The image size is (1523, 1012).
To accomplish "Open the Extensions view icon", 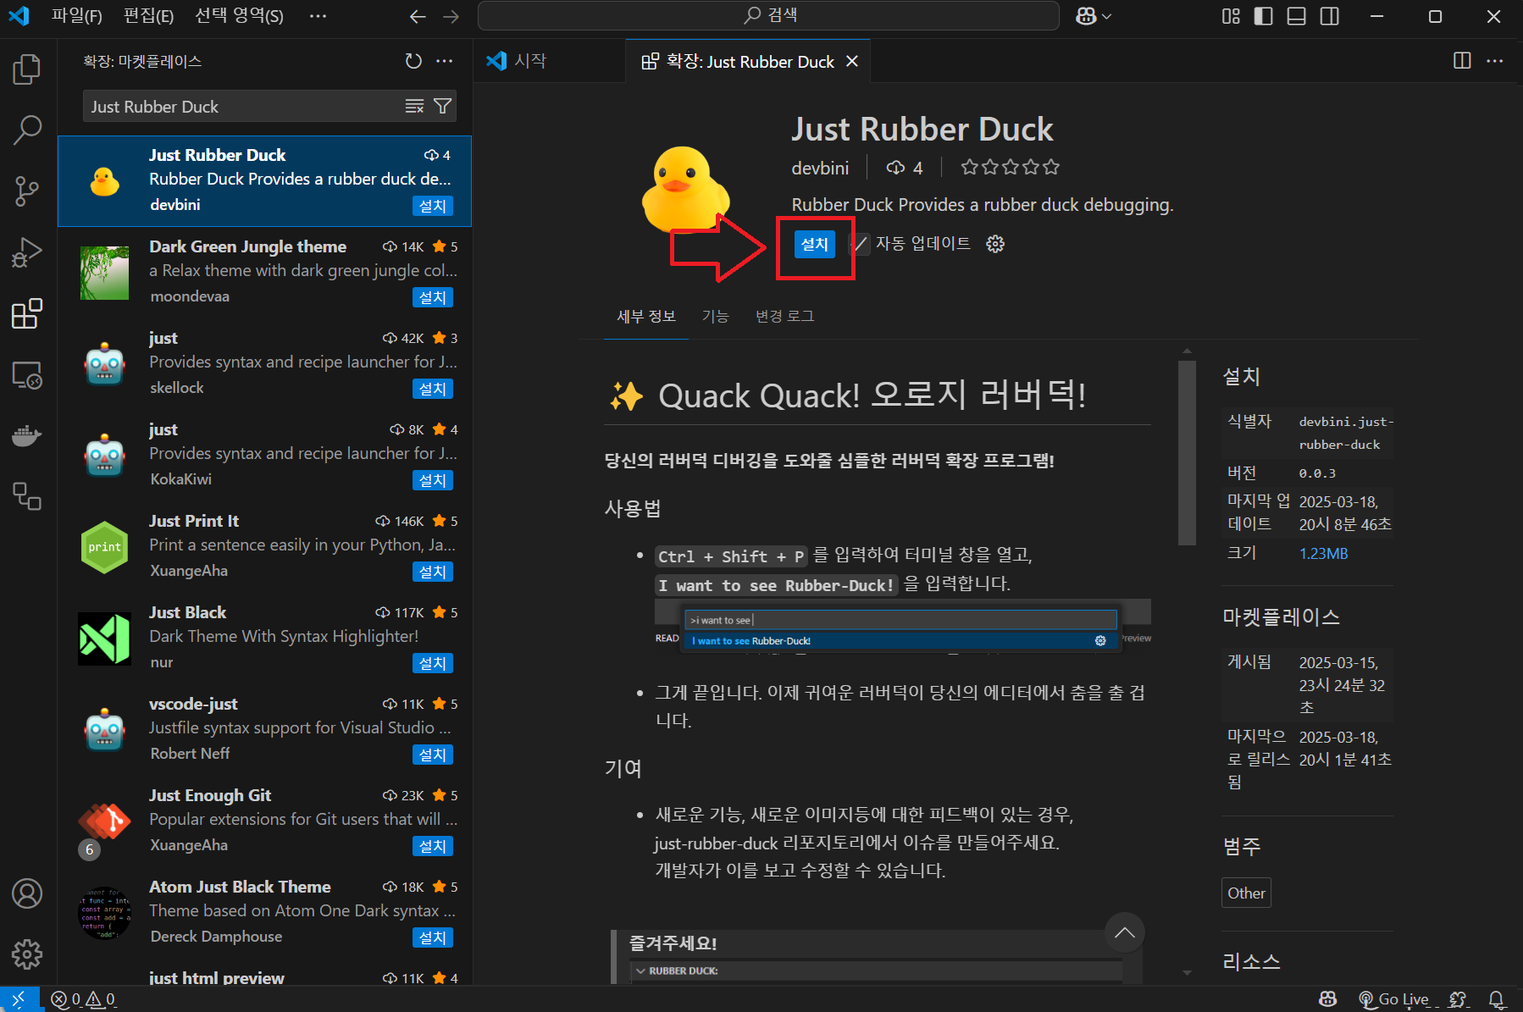I will click(x=27, y=313).
